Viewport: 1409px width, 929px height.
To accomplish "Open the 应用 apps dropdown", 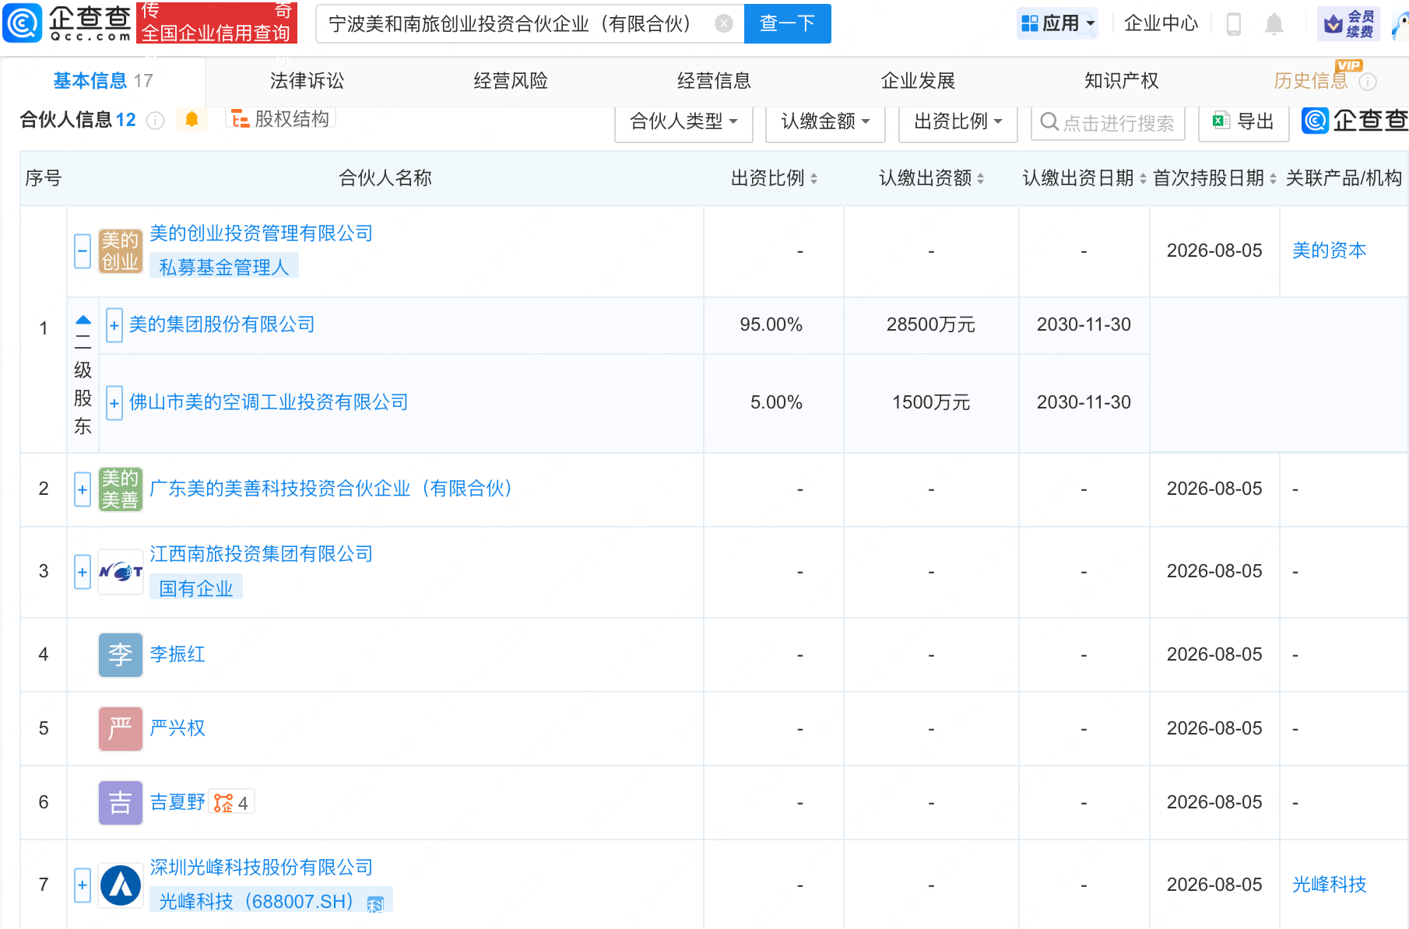I will coord(1058,23).
